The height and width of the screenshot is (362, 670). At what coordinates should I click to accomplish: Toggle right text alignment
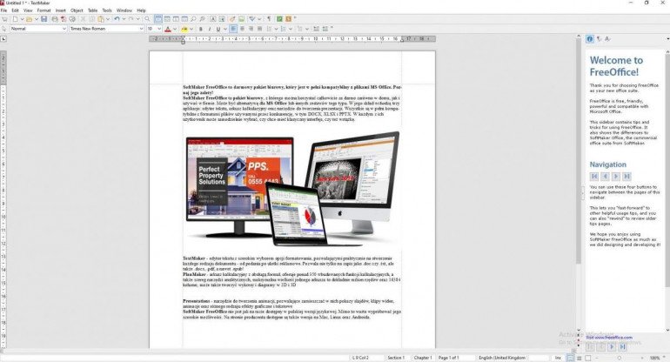[251, 29]
